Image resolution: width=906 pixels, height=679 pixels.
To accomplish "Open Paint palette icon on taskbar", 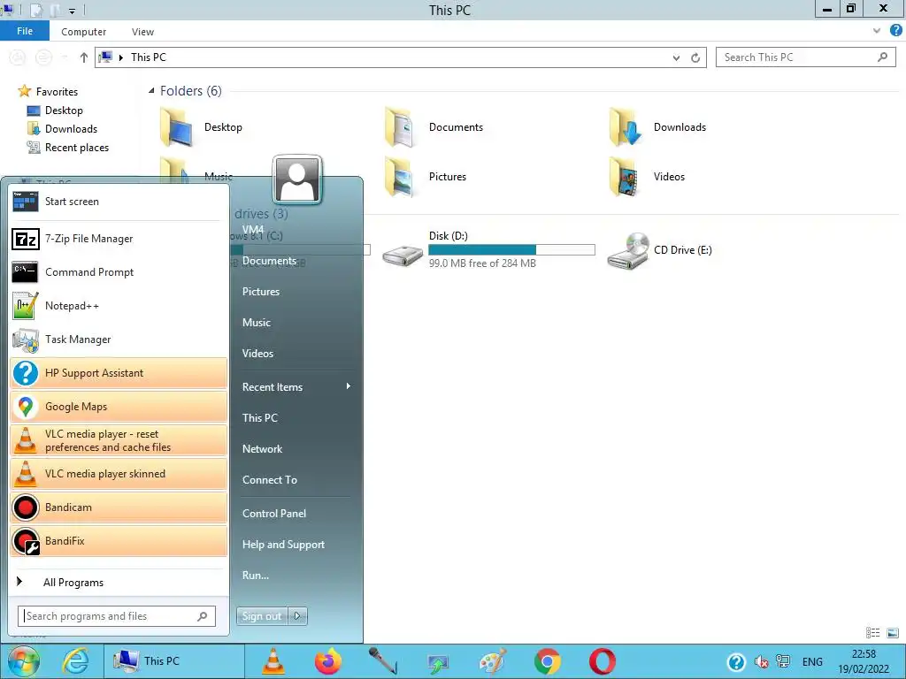I will click(492, 661).
